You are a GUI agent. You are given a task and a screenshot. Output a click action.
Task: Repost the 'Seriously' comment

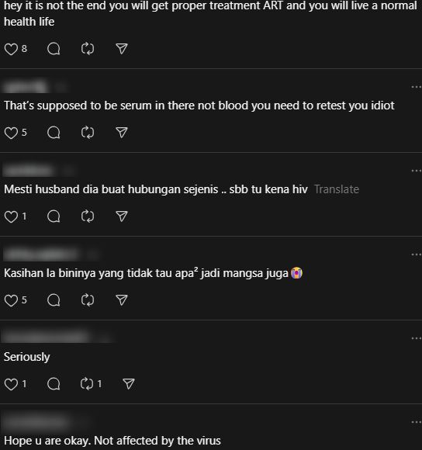click(x=87, y=384)
